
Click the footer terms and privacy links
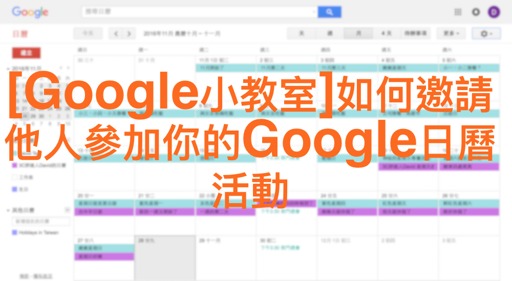pos(36,276)
